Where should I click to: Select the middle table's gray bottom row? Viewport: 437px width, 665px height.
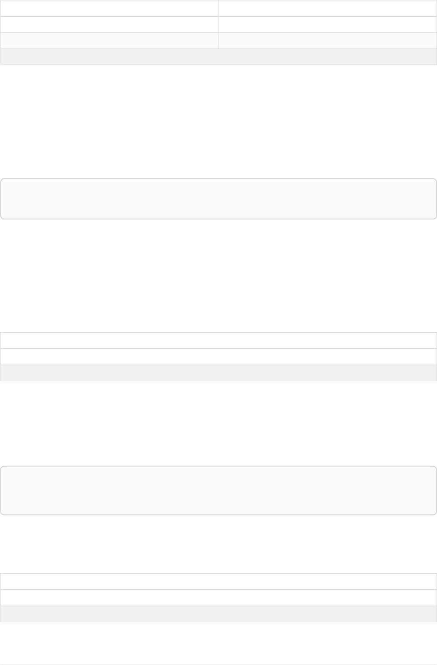tap(218, 373)
